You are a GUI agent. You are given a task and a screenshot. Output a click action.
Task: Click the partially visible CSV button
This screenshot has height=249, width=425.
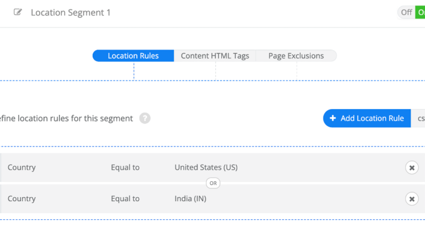pyautogui.click(x=419, y=118)
